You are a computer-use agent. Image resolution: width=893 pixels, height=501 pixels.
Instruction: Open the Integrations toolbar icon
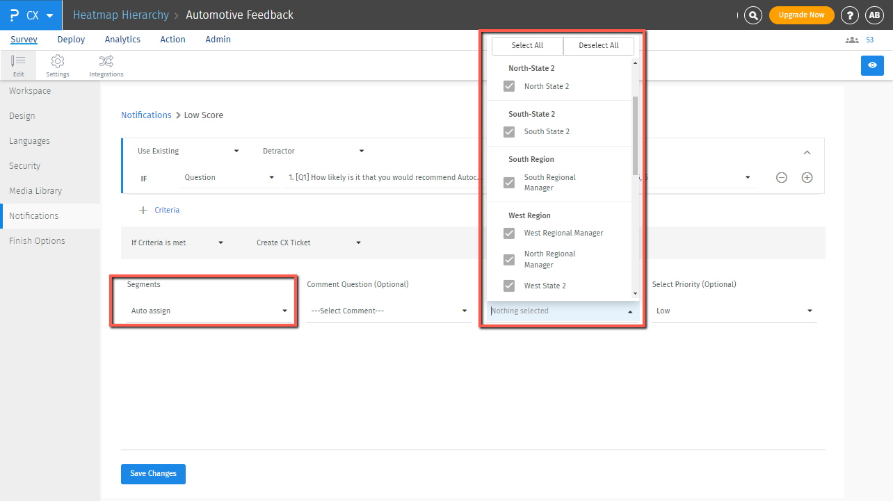click(106, 65)
